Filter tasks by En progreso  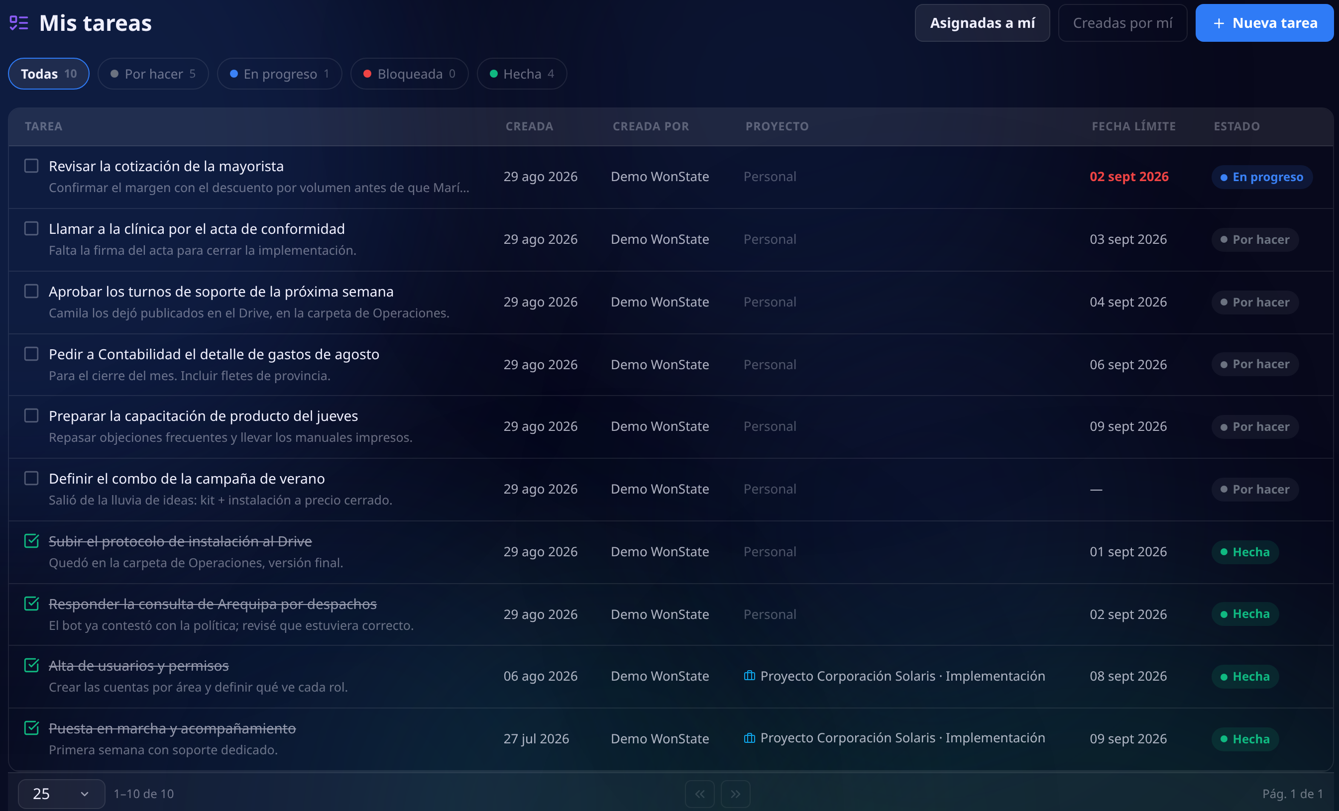click(279, 74)
